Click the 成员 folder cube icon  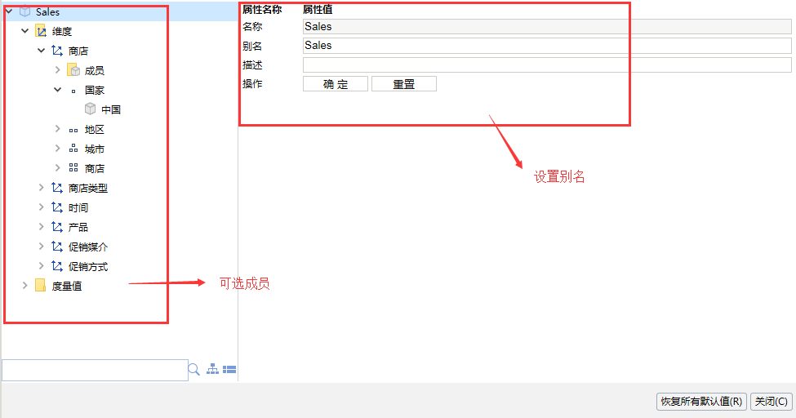73,70
